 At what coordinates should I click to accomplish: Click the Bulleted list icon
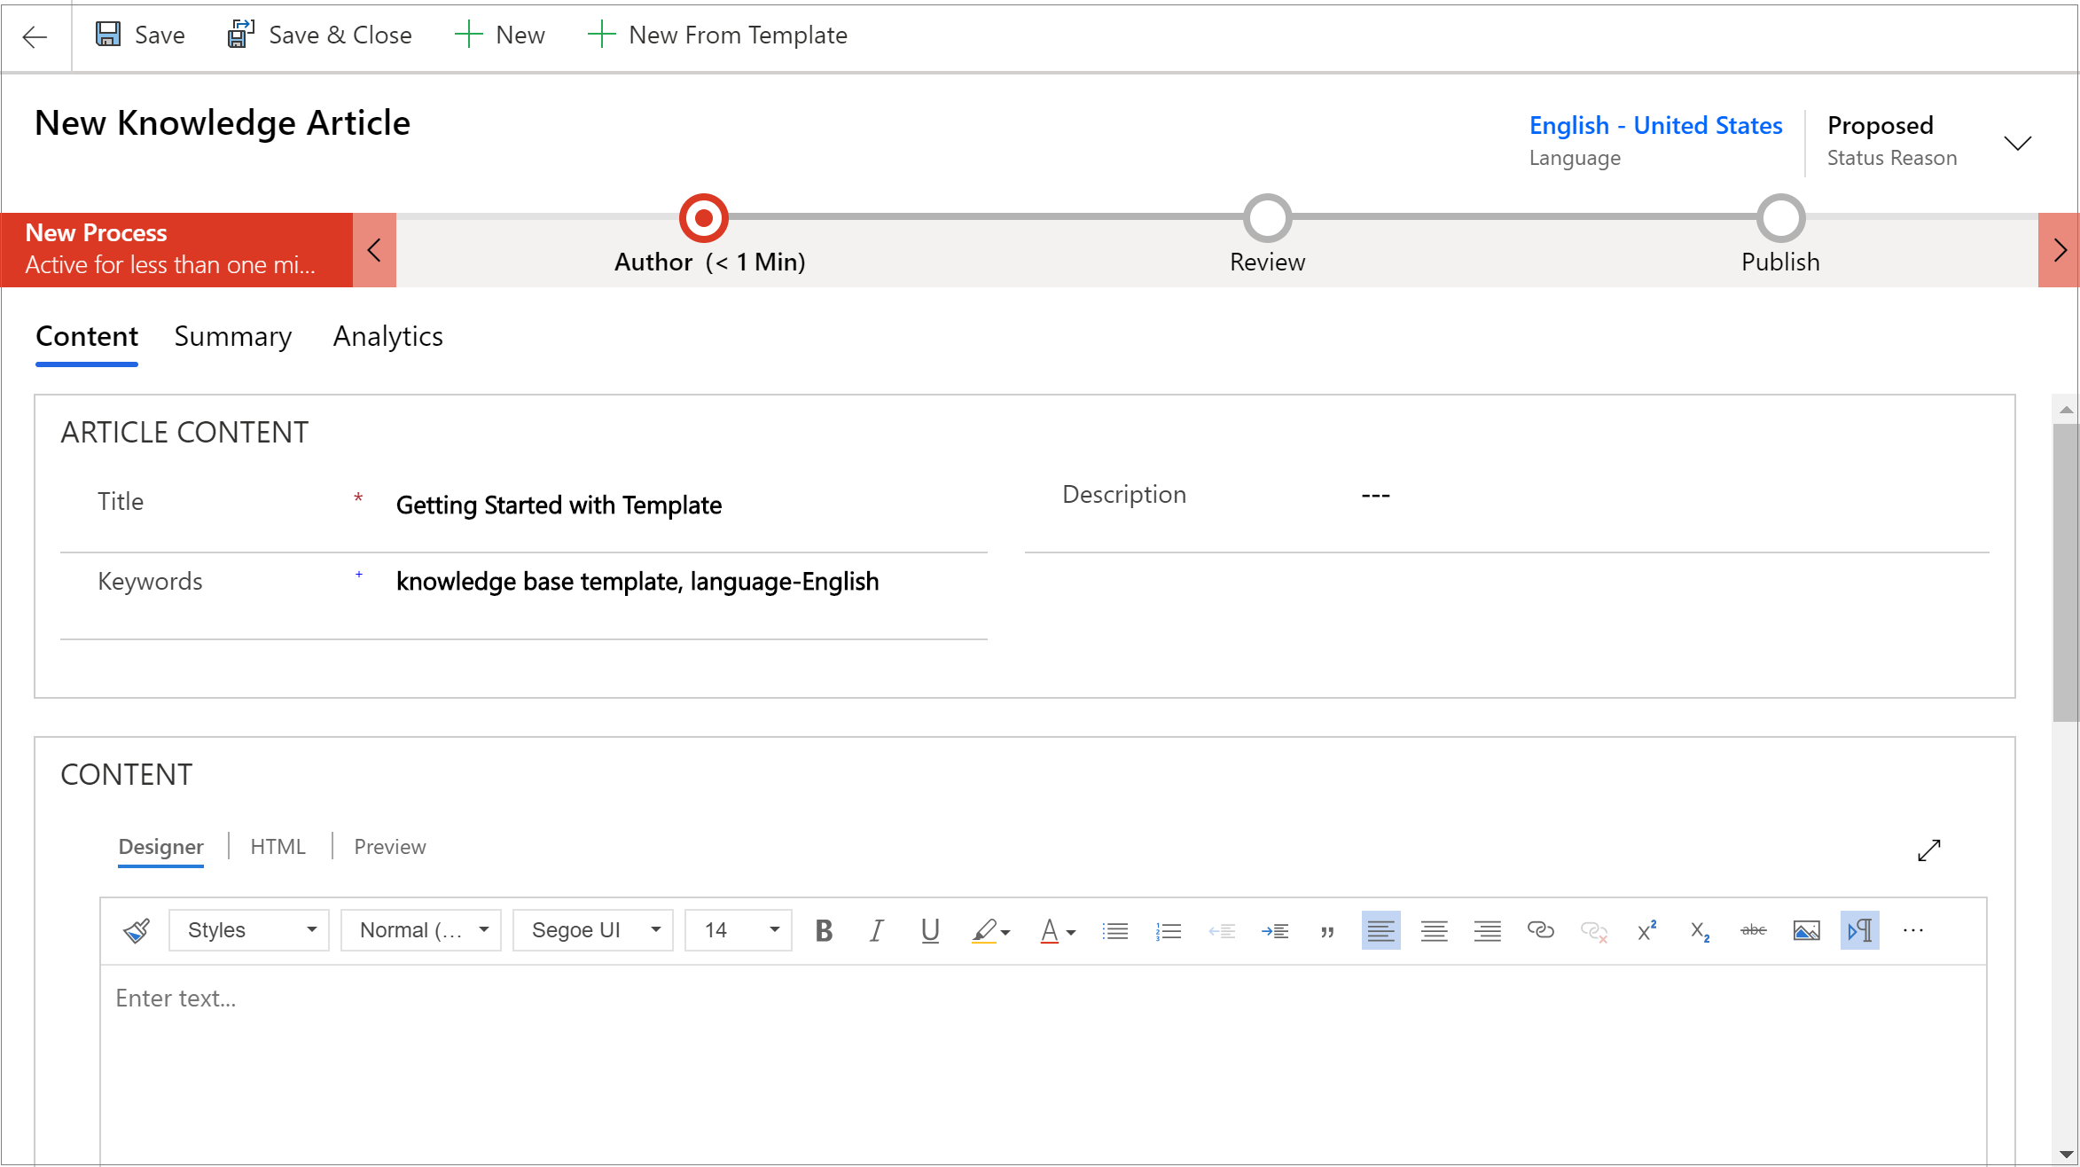1114,931
